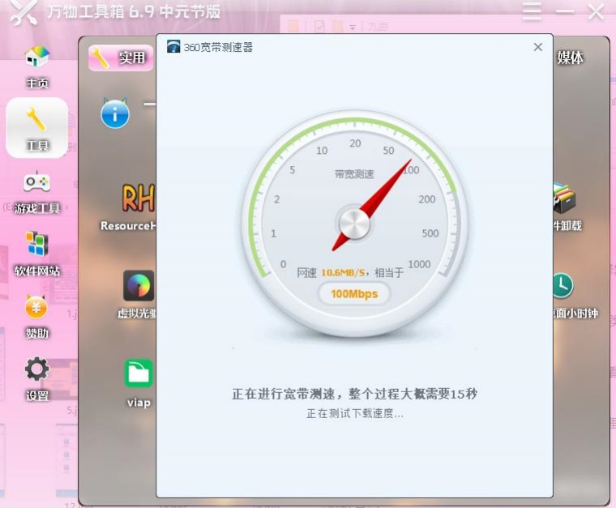The image size is (616, 508).
Task: Click the blue info icon
Action: pos(115,114)
